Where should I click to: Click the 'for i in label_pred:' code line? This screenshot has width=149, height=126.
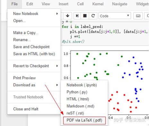click(82, 27)
